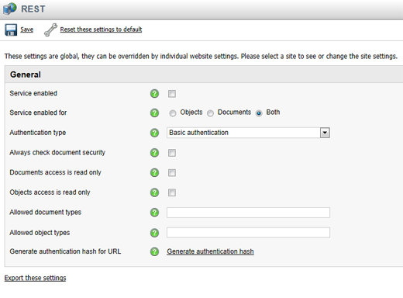
Task: Click the Documents access is read only label
Action: point(55,172)
